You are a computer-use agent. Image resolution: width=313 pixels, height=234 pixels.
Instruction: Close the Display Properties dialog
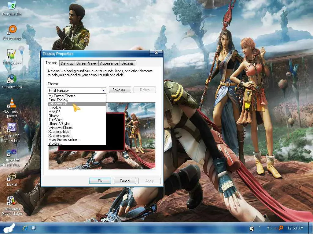[x=156, y=53]
